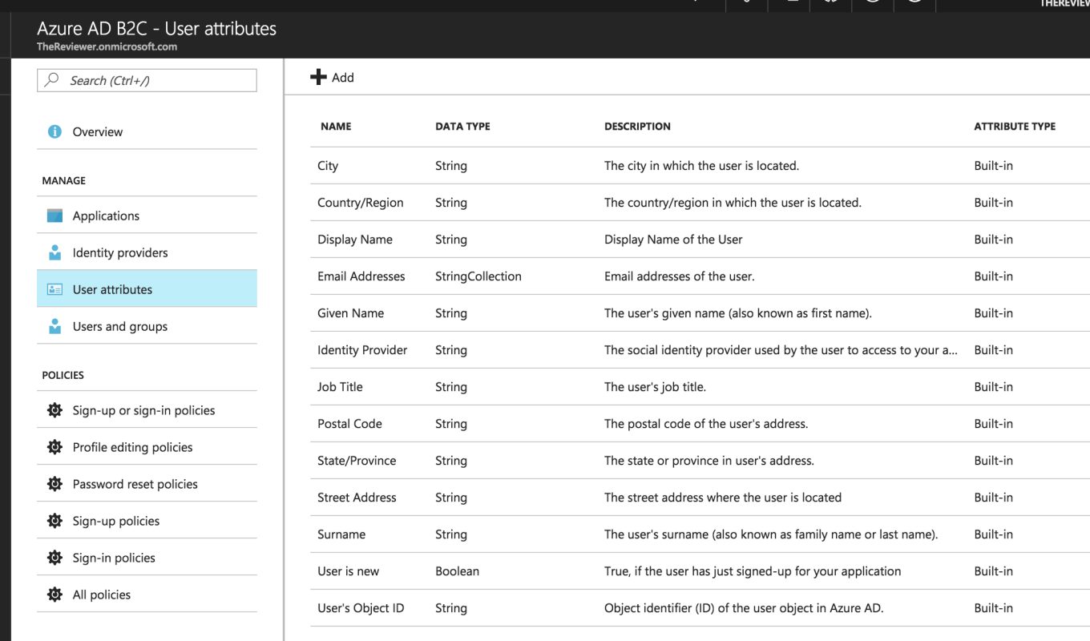Sort by the NAME column header
Viewport: 1090px width, 641px height.
(x=336, y=127)
